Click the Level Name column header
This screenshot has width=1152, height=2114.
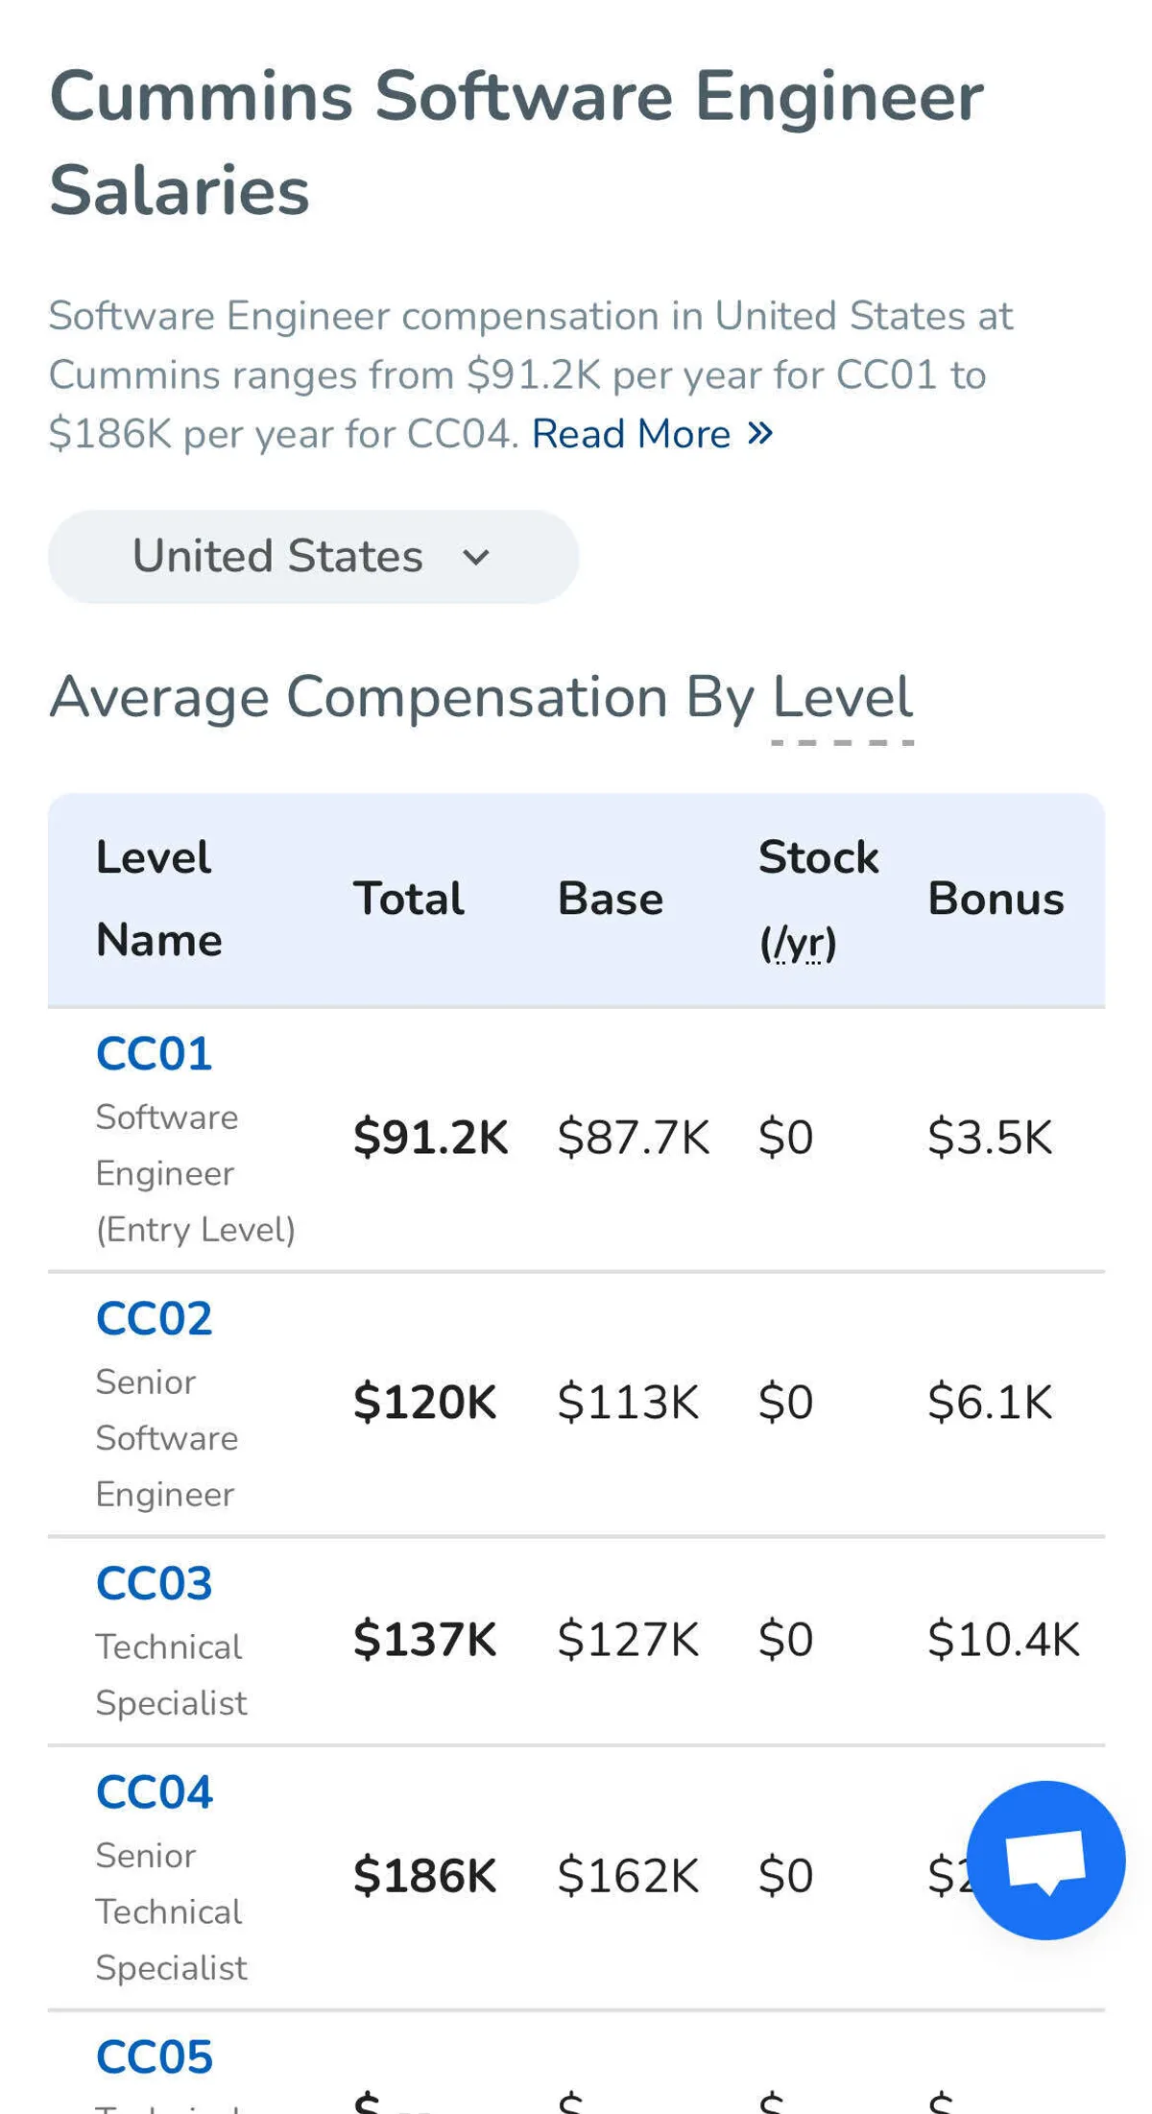(x=158, y=900)
